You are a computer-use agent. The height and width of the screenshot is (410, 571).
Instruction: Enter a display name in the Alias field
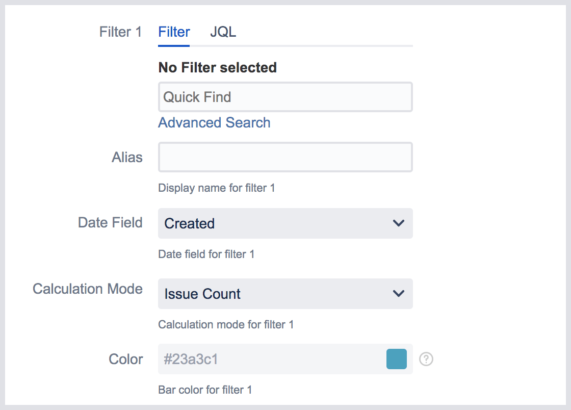point(285,157)
